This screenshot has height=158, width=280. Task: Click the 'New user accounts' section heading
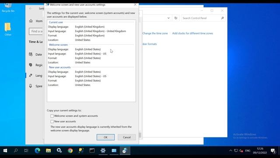59,67
